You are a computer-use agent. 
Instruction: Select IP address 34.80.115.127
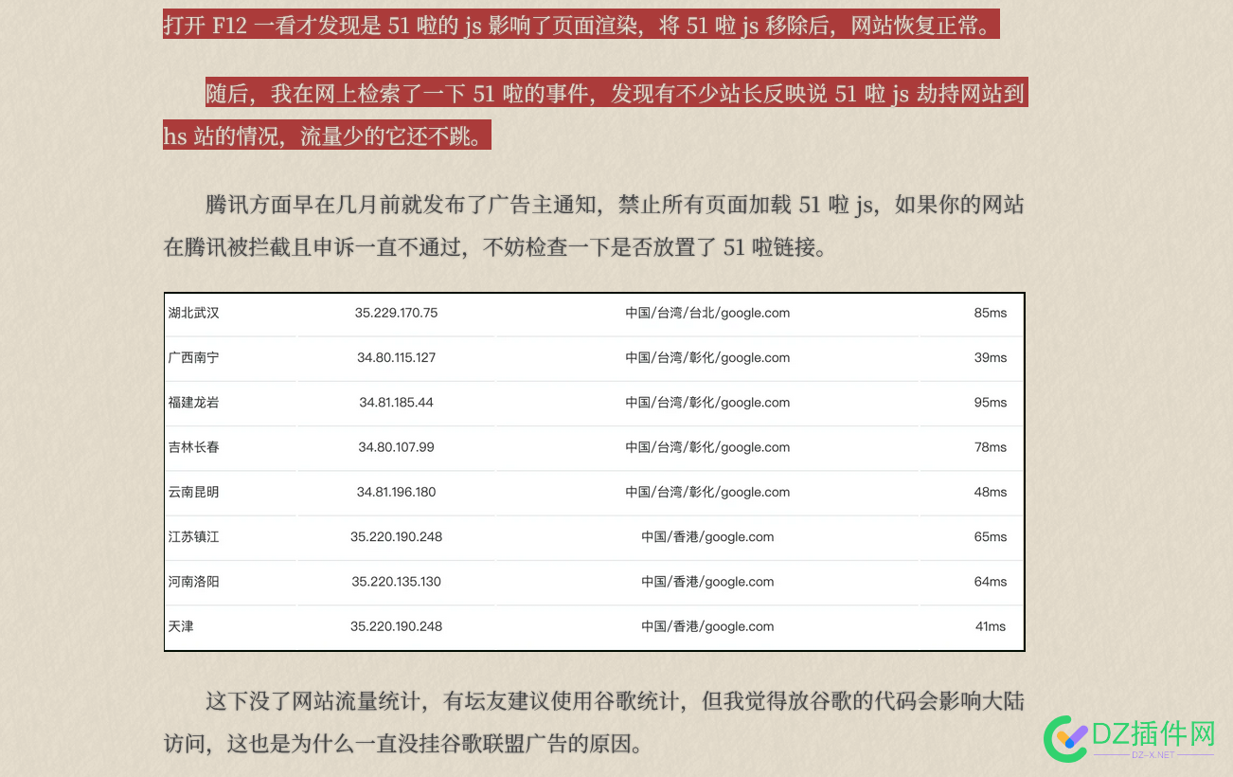[396, 357]
